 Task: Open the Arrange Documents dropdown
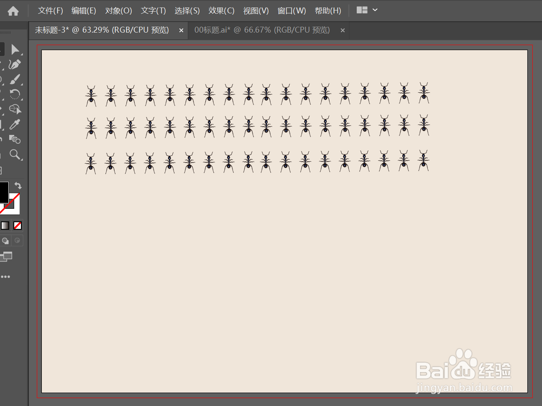(367, 10)
